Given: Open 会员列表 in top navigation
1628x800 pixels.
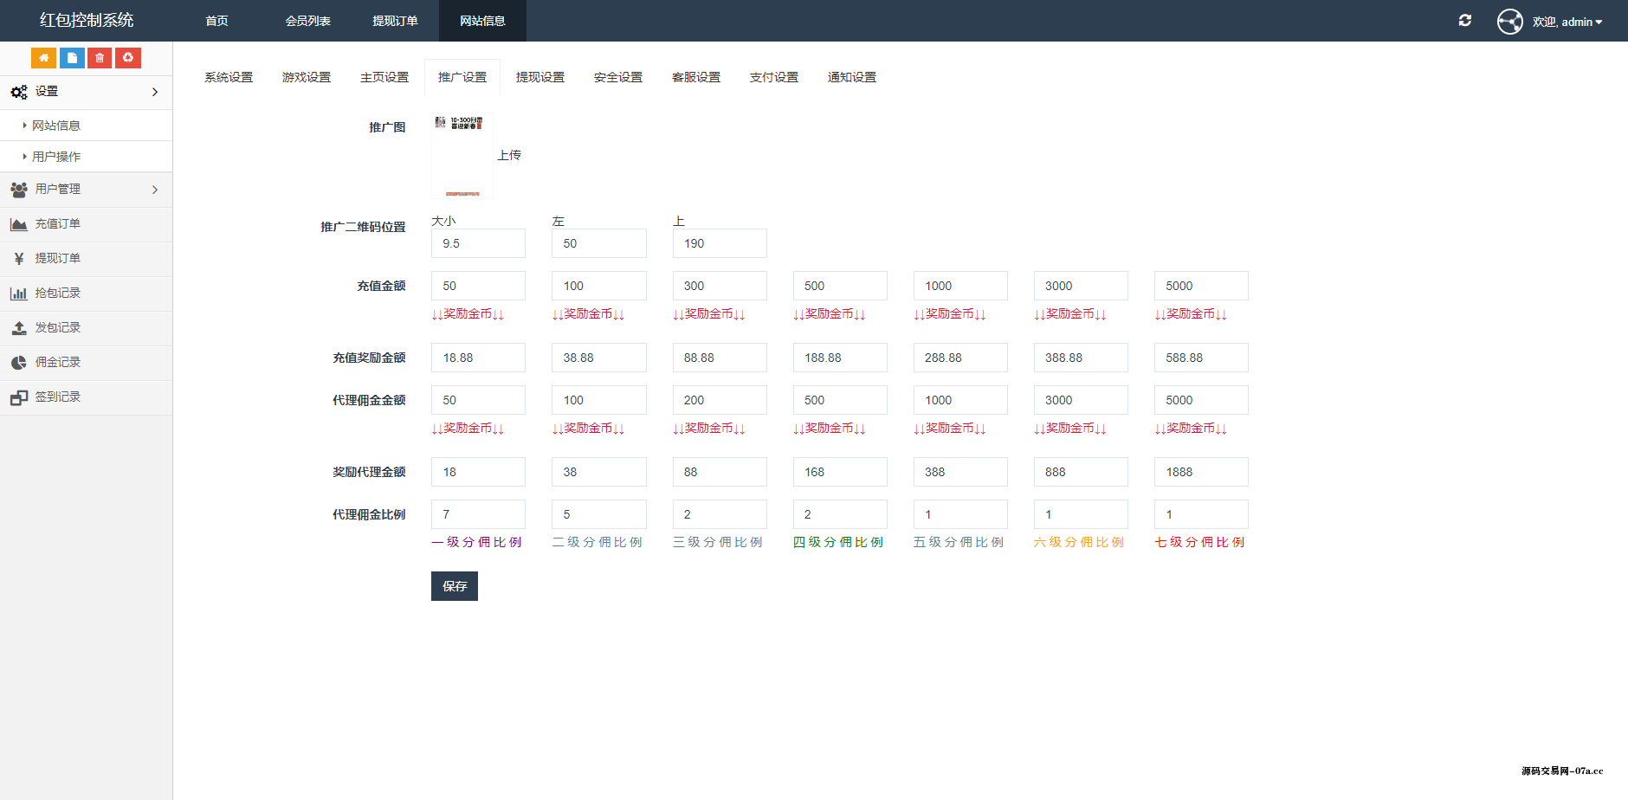Looking at the screenshot, I should [x=308, y=21].
